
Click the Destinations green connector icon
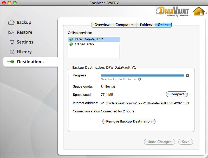coord(11,62)
